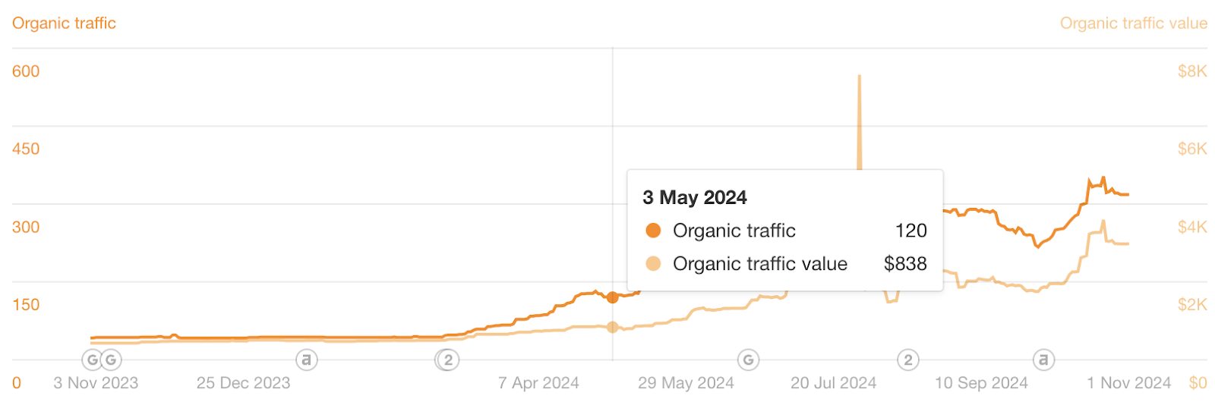Screen dimensions: 1215x402
Task: Select the '2' marker left of 7 Apr 2024
Action: (x=447, y=360)
